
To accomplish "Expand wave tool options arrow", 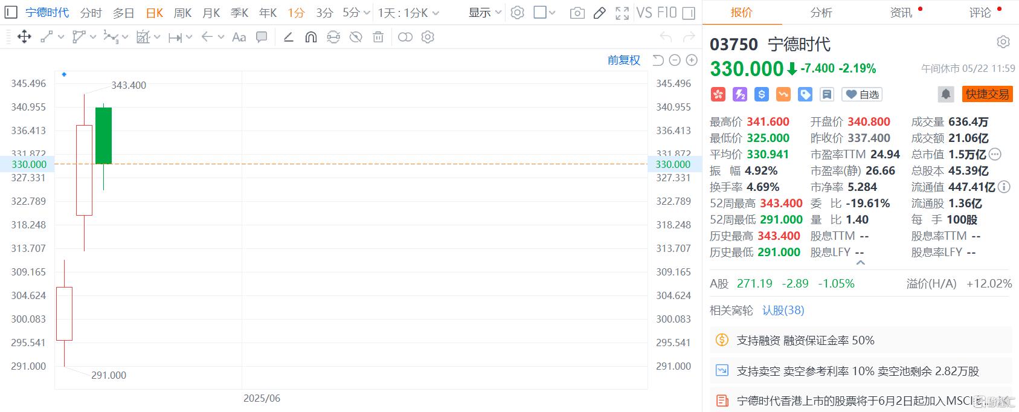I will [125, 37].
